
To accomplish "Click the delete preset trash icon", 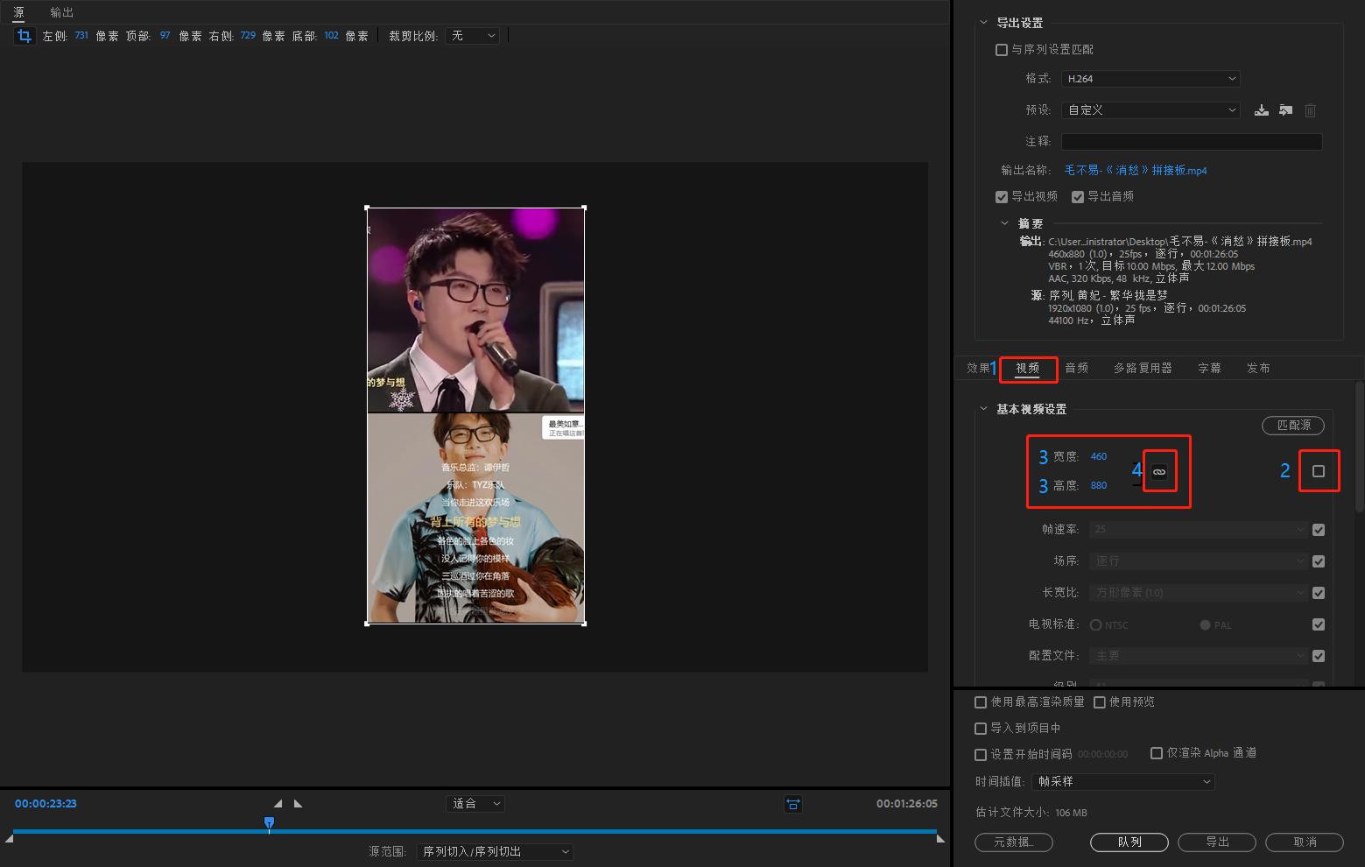I will click(1310, 109).
